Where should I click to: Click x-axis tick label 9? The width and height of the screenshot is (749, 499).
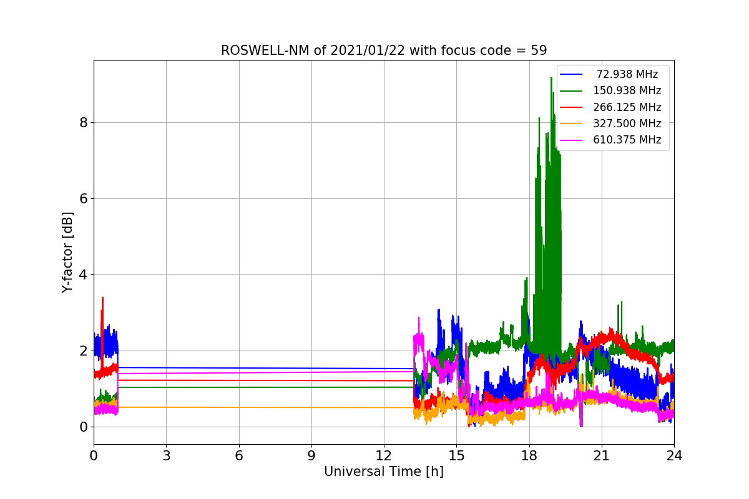tap(311, 456)
